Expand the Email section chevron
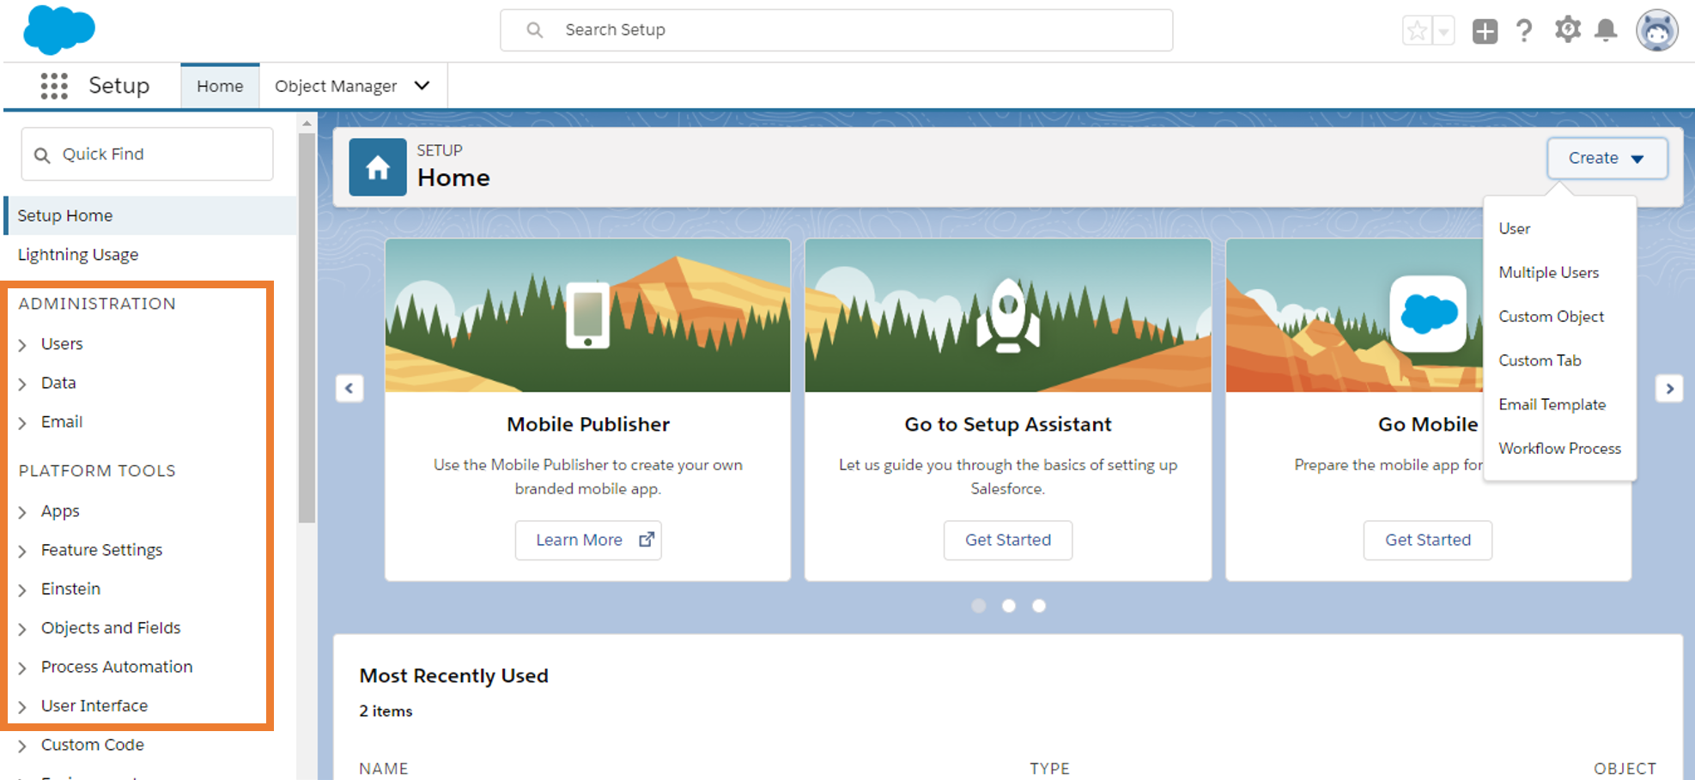The width and height of the screenshot is (1695, 780). [22, 423]
